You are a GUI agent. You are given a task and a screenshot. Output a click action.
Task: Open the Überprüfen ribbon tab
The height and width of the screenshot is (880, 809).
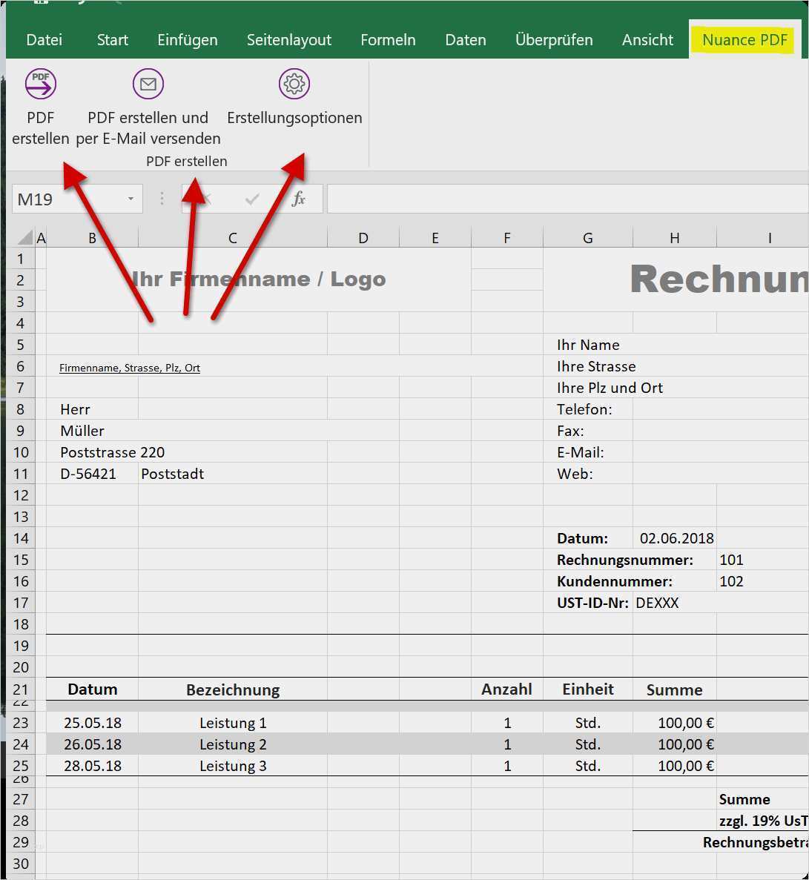554,40
